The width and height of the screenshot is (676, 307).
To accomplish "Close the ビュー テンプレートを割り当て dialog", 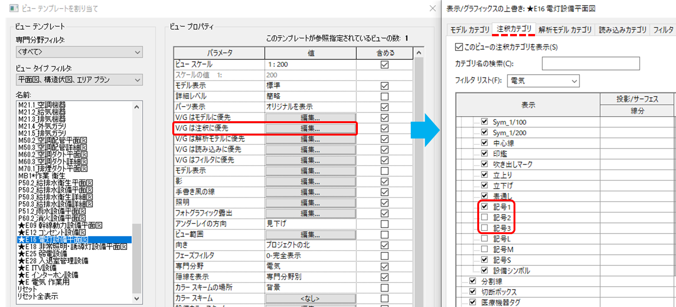I will pyautogui.click(x=433, y=8).
